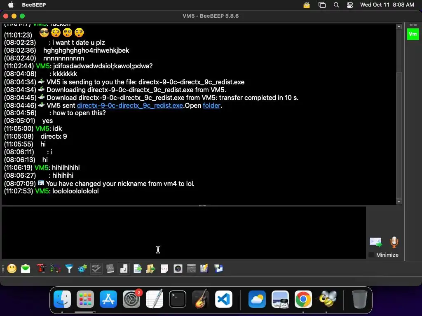The height and width of the screenshot is (316, 422).
Task: Open the Stage Manager windows menu icon
Action: (322, 5)
